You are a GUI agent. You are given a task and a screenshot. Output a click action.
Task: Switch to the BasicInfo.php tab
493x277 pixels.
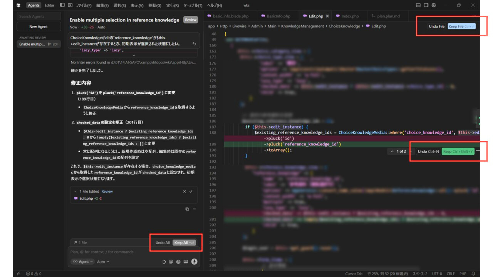[x=278, y=16]
